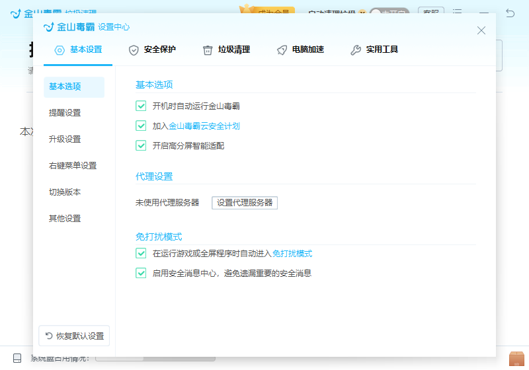The image size is (529, 370).
Task: Open the hamburger menu in main window
Action: 457,12
